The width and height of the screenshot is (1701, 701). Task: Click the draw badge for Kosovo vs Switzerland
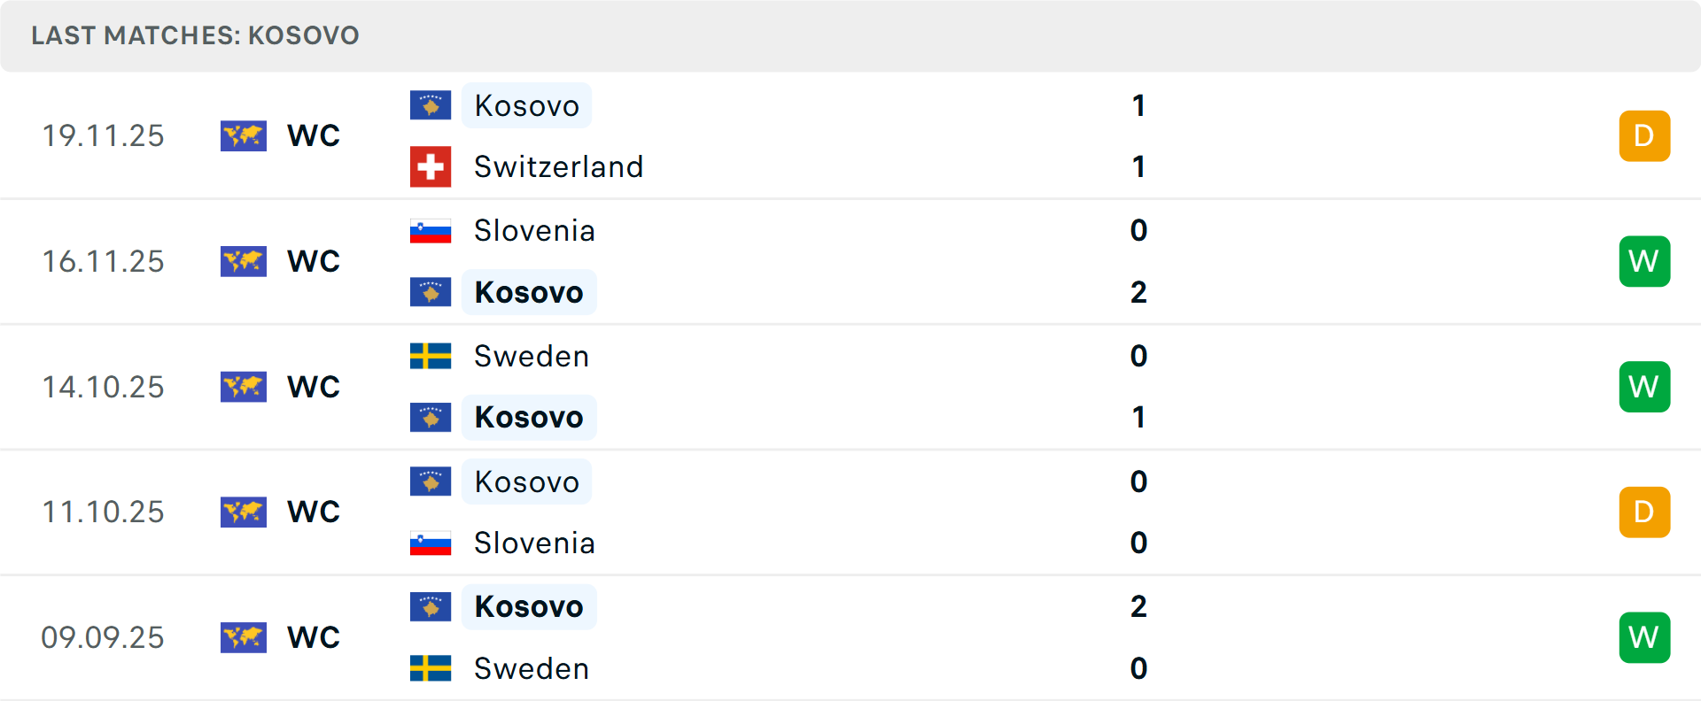[x=1644, y=136]
